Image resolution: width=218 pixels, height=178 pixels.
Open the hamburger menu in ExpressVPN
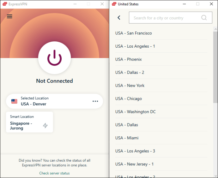[9, 16]
